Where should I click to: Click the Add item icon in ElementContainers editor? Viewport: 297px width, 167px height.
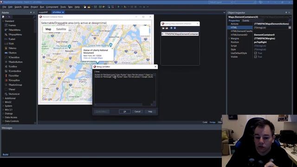point(163,28)
